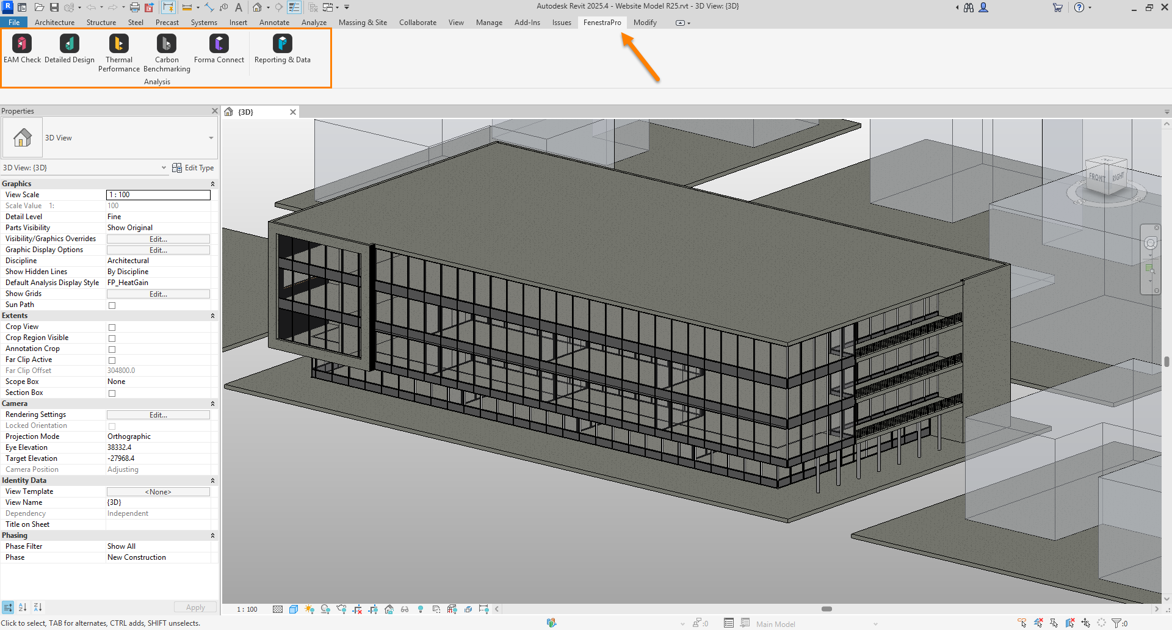Toggle the Crop View checkbox

tap(112, 327)
